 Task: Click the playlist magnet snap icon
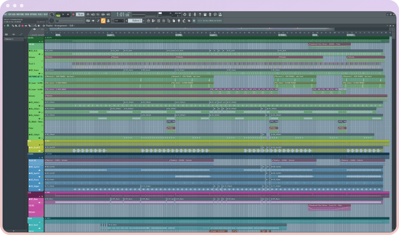pos(7,26)
